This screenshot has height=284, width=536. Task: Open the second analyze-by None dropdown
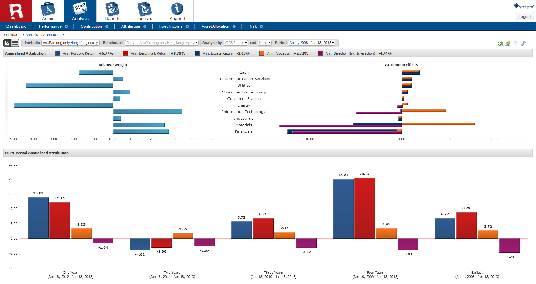(265, 43)
